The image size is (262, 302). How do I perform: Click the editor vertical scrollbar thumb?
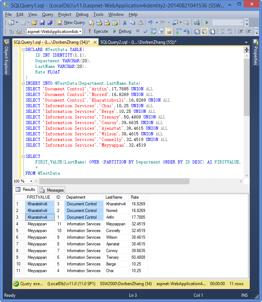coord(247,88)
